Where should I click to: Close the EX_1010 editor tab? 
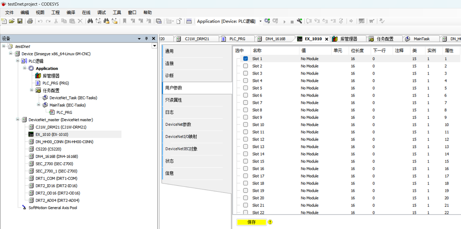[327, 39]
